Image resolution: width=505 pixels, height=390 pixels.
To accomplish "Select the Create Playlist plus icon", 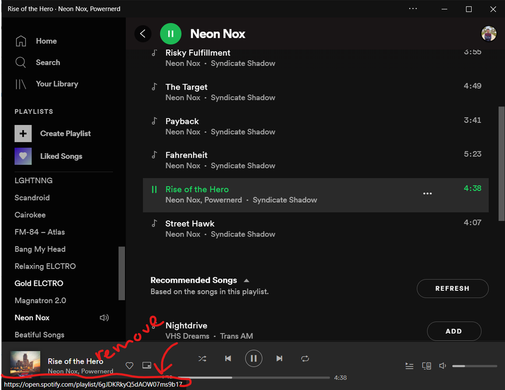I will [23, 134].
